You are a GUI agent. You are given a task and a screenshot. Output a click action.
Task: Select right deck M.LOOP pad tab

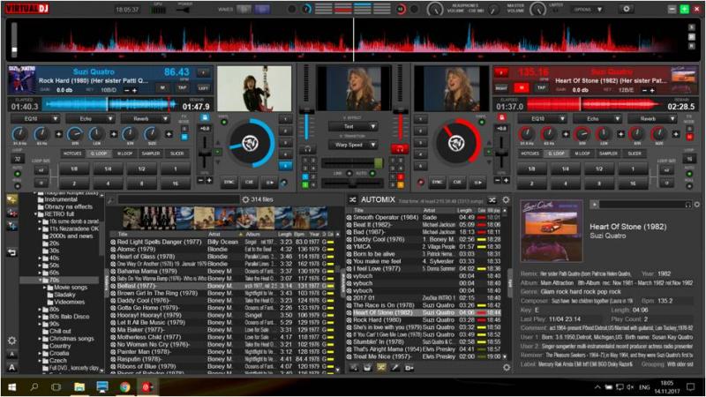pos(582,154)
